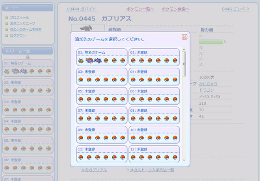Click first Pokémon sprite in dialog team 01

click(x=81, y=61)
